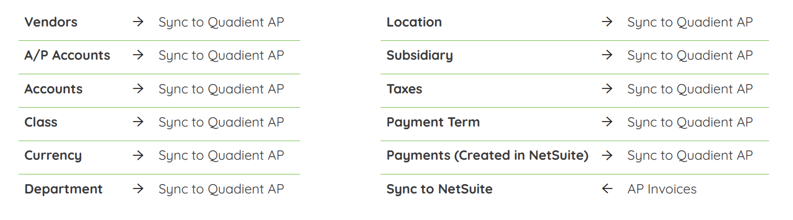
Task: Click the right arrow next to Location
Action: point(607,22)
